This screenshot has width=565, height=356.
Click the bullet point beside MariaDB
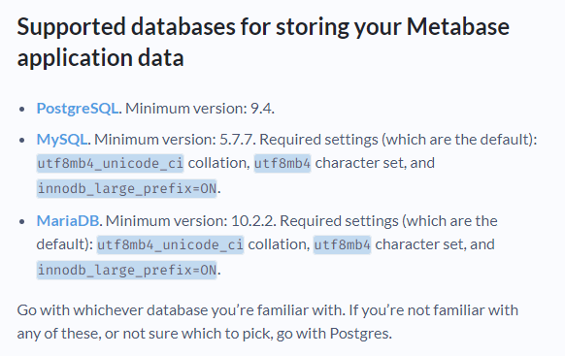click(x=22, y=221)
